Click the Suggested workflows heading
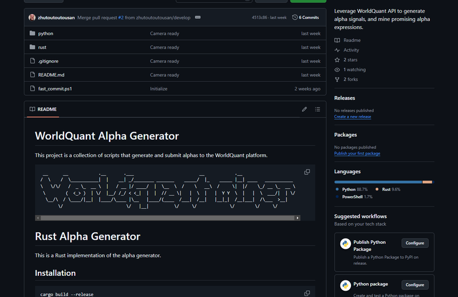The image size is (458, 297). coord(360,216)
